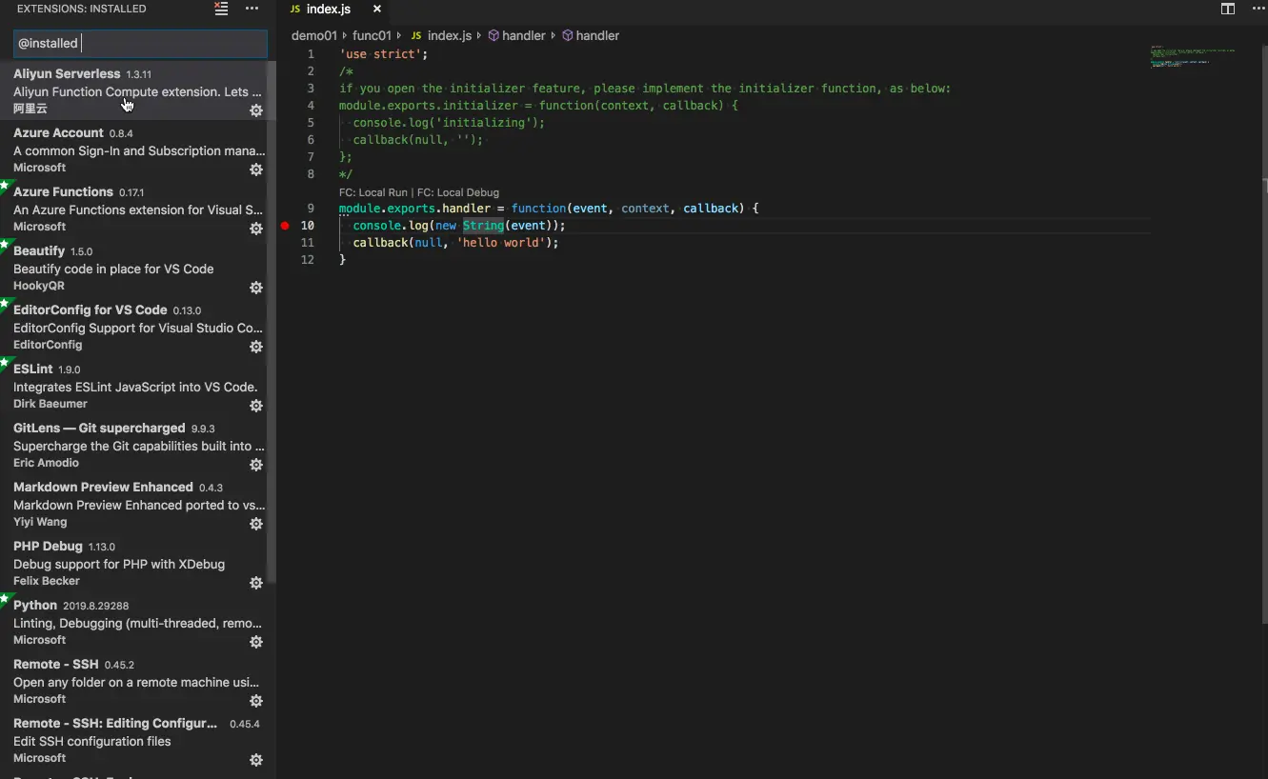The width and height of the screenshot is (1268, 779).
Task: Open GitLens — Git supercharged extension
Action: tap(138, 445)
